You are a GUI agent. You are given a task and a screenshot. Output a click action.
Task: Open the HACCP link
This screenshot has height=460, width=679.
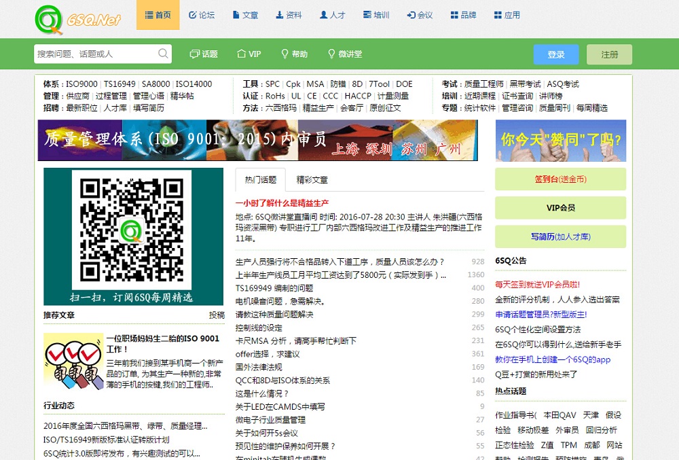[x=358, y=96]
